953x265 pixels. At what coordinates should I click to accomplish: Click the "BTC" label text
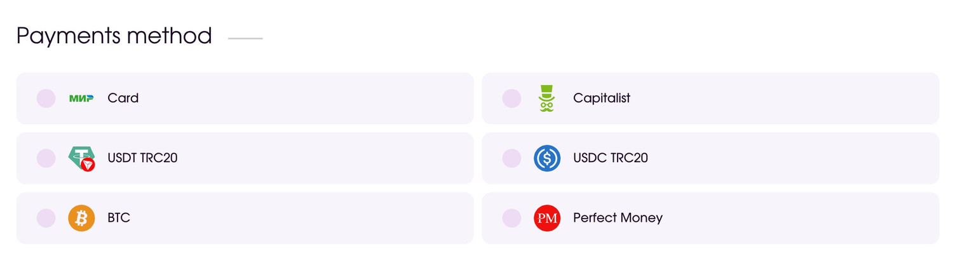coord(119,218)
